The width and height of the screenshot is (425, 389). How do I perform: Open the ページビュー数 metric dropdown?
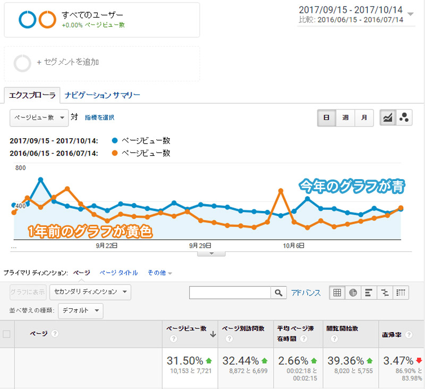point(39,118)
